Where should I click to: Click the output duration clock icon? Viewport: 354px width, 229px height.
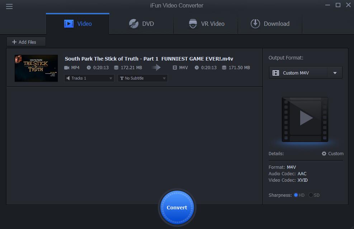pyautogui.click(x=197, y=68)
